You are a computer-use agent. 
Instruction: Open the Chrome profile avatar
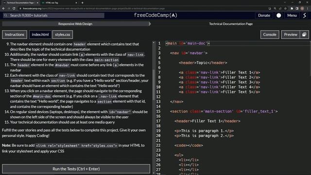point(302,9)
